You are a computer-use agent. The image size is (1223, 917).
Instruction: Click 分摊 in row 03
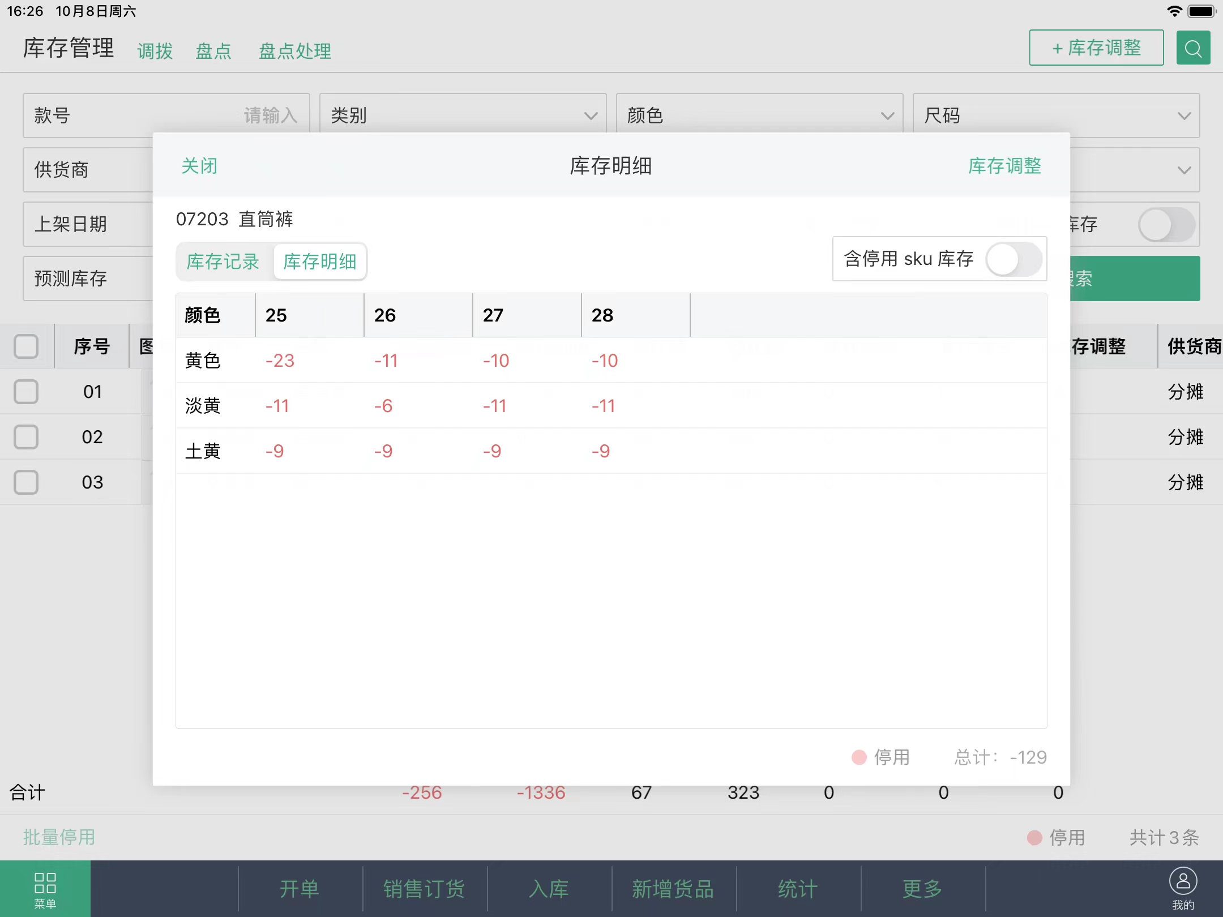point(1186,482)
